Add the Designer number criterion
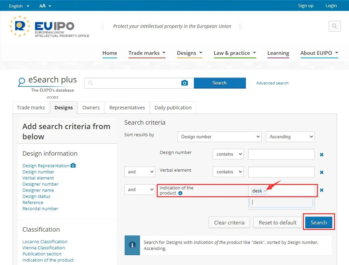Viewport: 349px width, 265px height. pyautogui.click(x=41, y=184)
